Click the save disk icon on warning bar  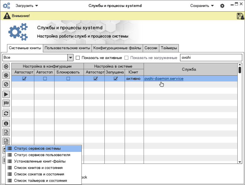240,16
